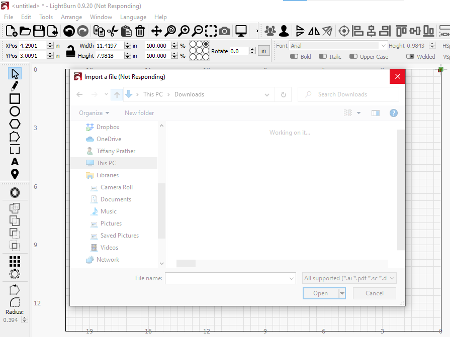Open the File menu
Viewport: 450px width, 337px height.
click(x=9, y=17)
